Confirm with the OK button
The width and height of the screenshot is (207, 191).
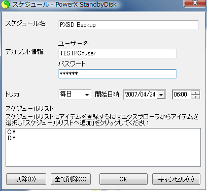click(123, 179)
